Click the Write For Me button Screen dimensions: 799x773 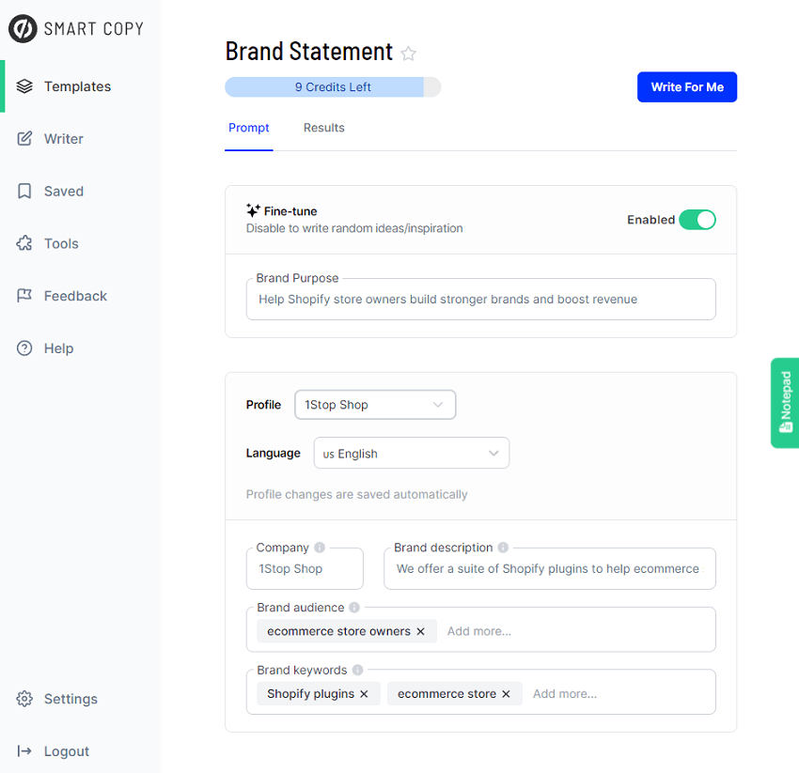click(x=687, y=86)
